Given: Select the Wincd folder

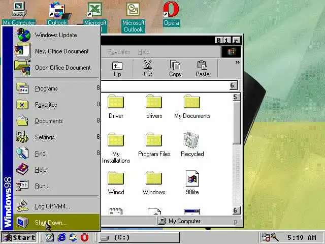Looking at the screenshot, I should 116,183.
